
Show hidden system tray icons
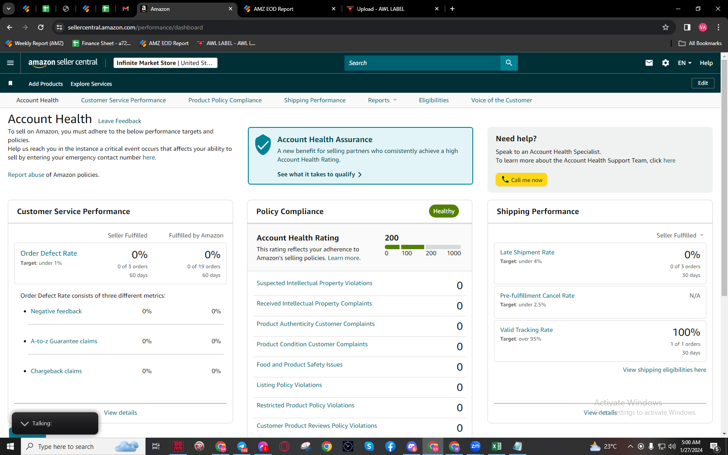coord(630,446)
